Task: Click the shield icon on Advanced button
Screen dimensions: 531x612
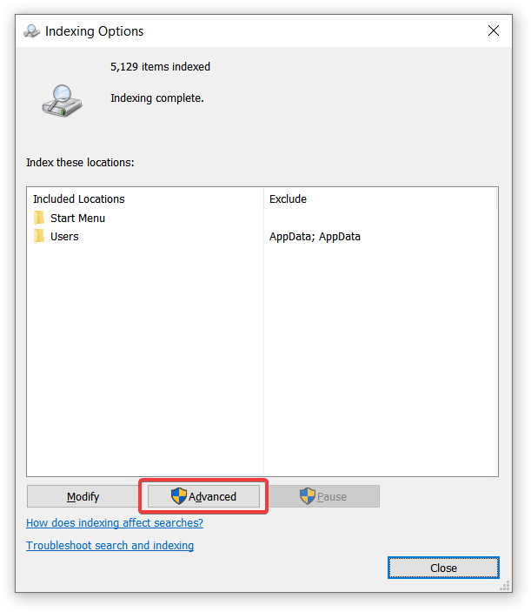Action: pyautogui.click(x=179, y=496)
